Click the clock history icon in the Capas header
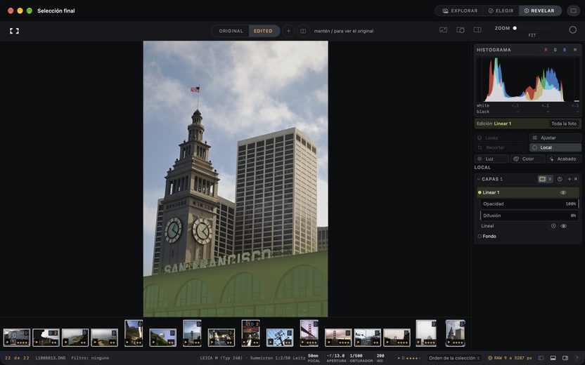This screenshot has height=365, width=585. pyautogui.click(x=560, y=179)
